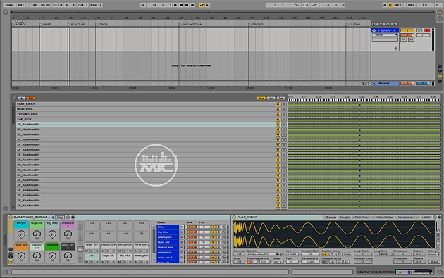Arm the Arrangement Record button

pyautogui.click(x=187, y=5)
